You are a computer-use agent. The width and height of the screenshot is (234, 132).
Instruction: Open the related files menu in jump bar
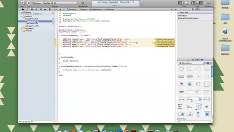click(x=56, y=9)
